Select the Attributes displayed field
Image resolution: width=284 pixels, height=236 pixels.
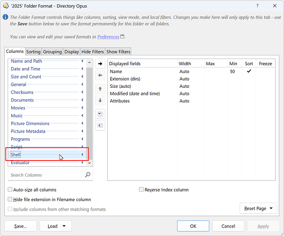click(x=191, y=101)
